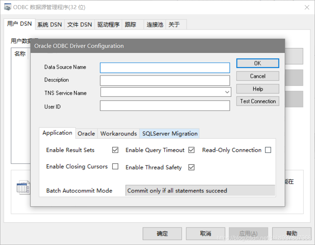Focus the Data Source Name field
Viewport: 315px width, 245px height.
tap(165, 68)
